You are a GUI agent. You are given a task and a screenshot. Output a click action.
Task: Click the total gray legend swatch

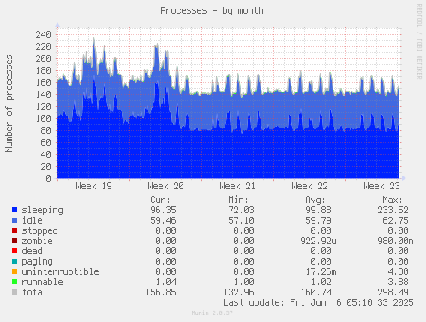(15, 292)
